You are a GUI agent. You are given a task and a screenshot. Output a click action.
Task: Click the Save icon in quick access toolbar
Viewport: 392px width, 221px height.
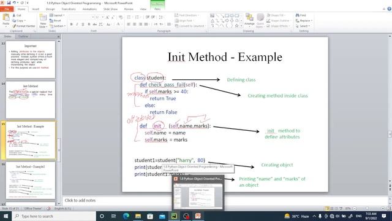[9, 2]
